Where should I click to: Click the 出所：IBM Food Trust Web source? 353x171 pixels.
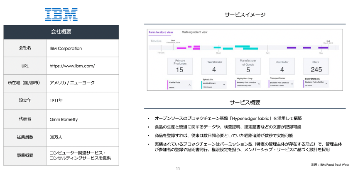pos(330,165)
